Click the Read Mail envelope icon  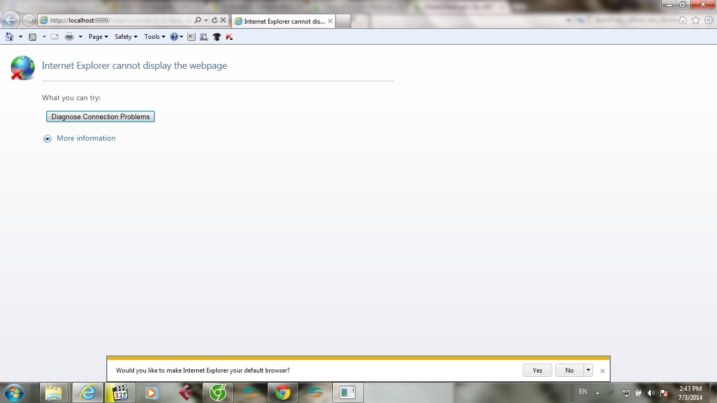click(x=55, y=37)
